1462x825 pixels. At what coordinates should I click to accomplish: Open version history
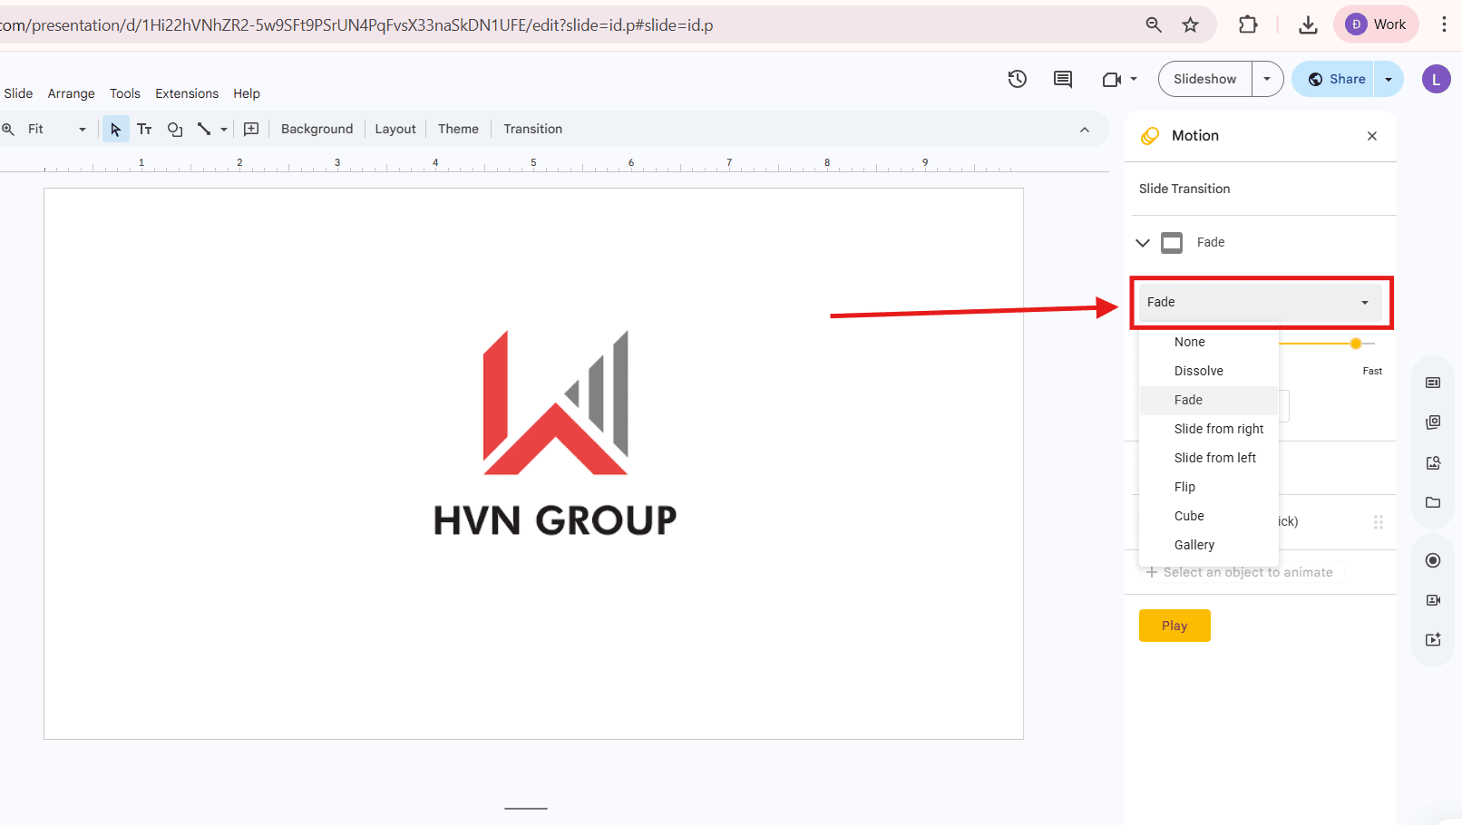click(1017, 79)
